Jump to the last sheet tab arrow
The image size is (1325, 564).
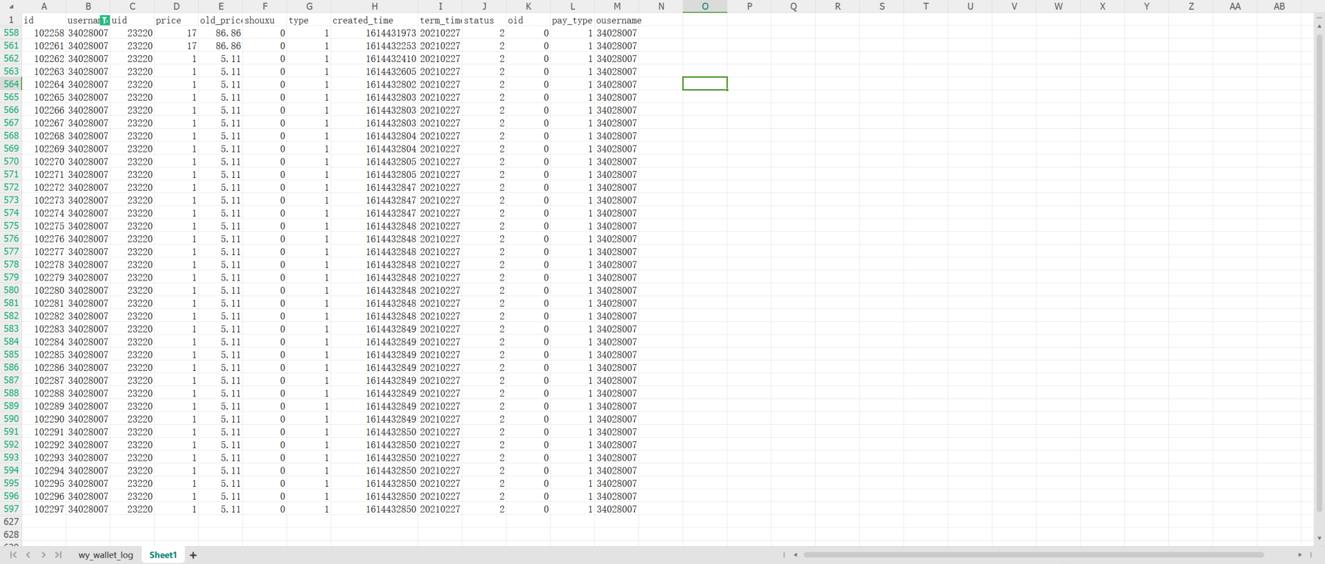click(59, 555)
